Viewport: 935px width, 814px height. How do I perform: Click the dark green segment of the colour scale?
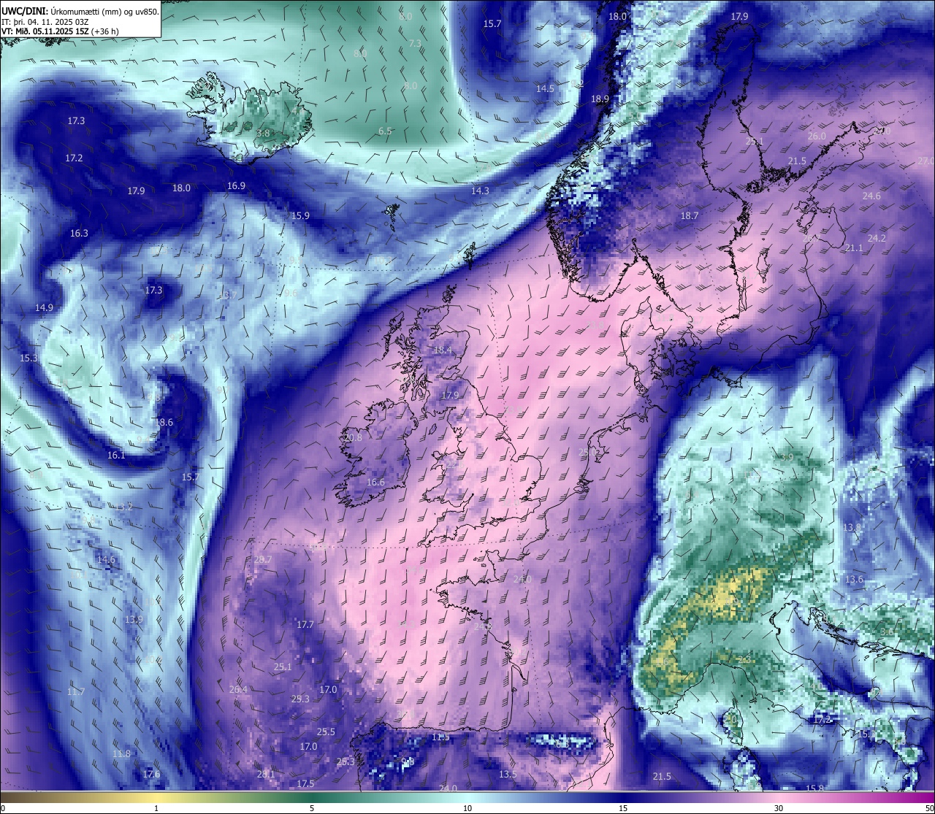pyautogui.click(x=312, y=797)
